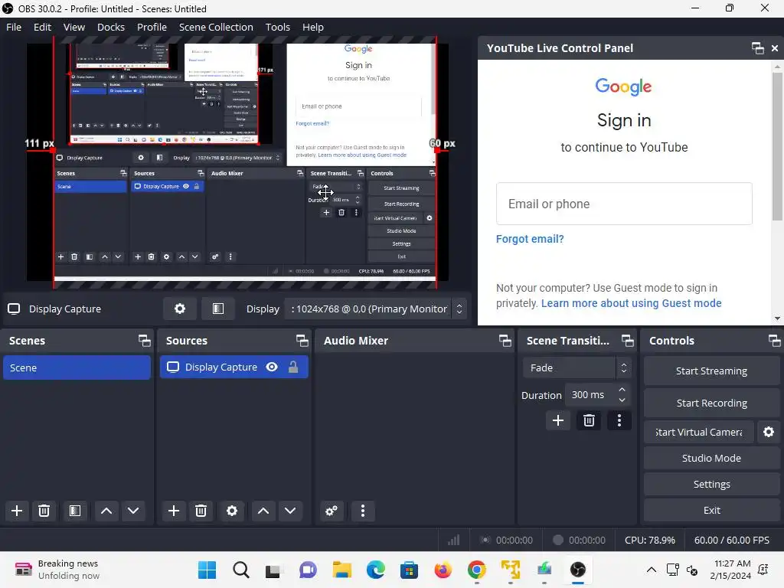Open Firefox from taskbar
The image size is (784, 588).
pos(443,570)
